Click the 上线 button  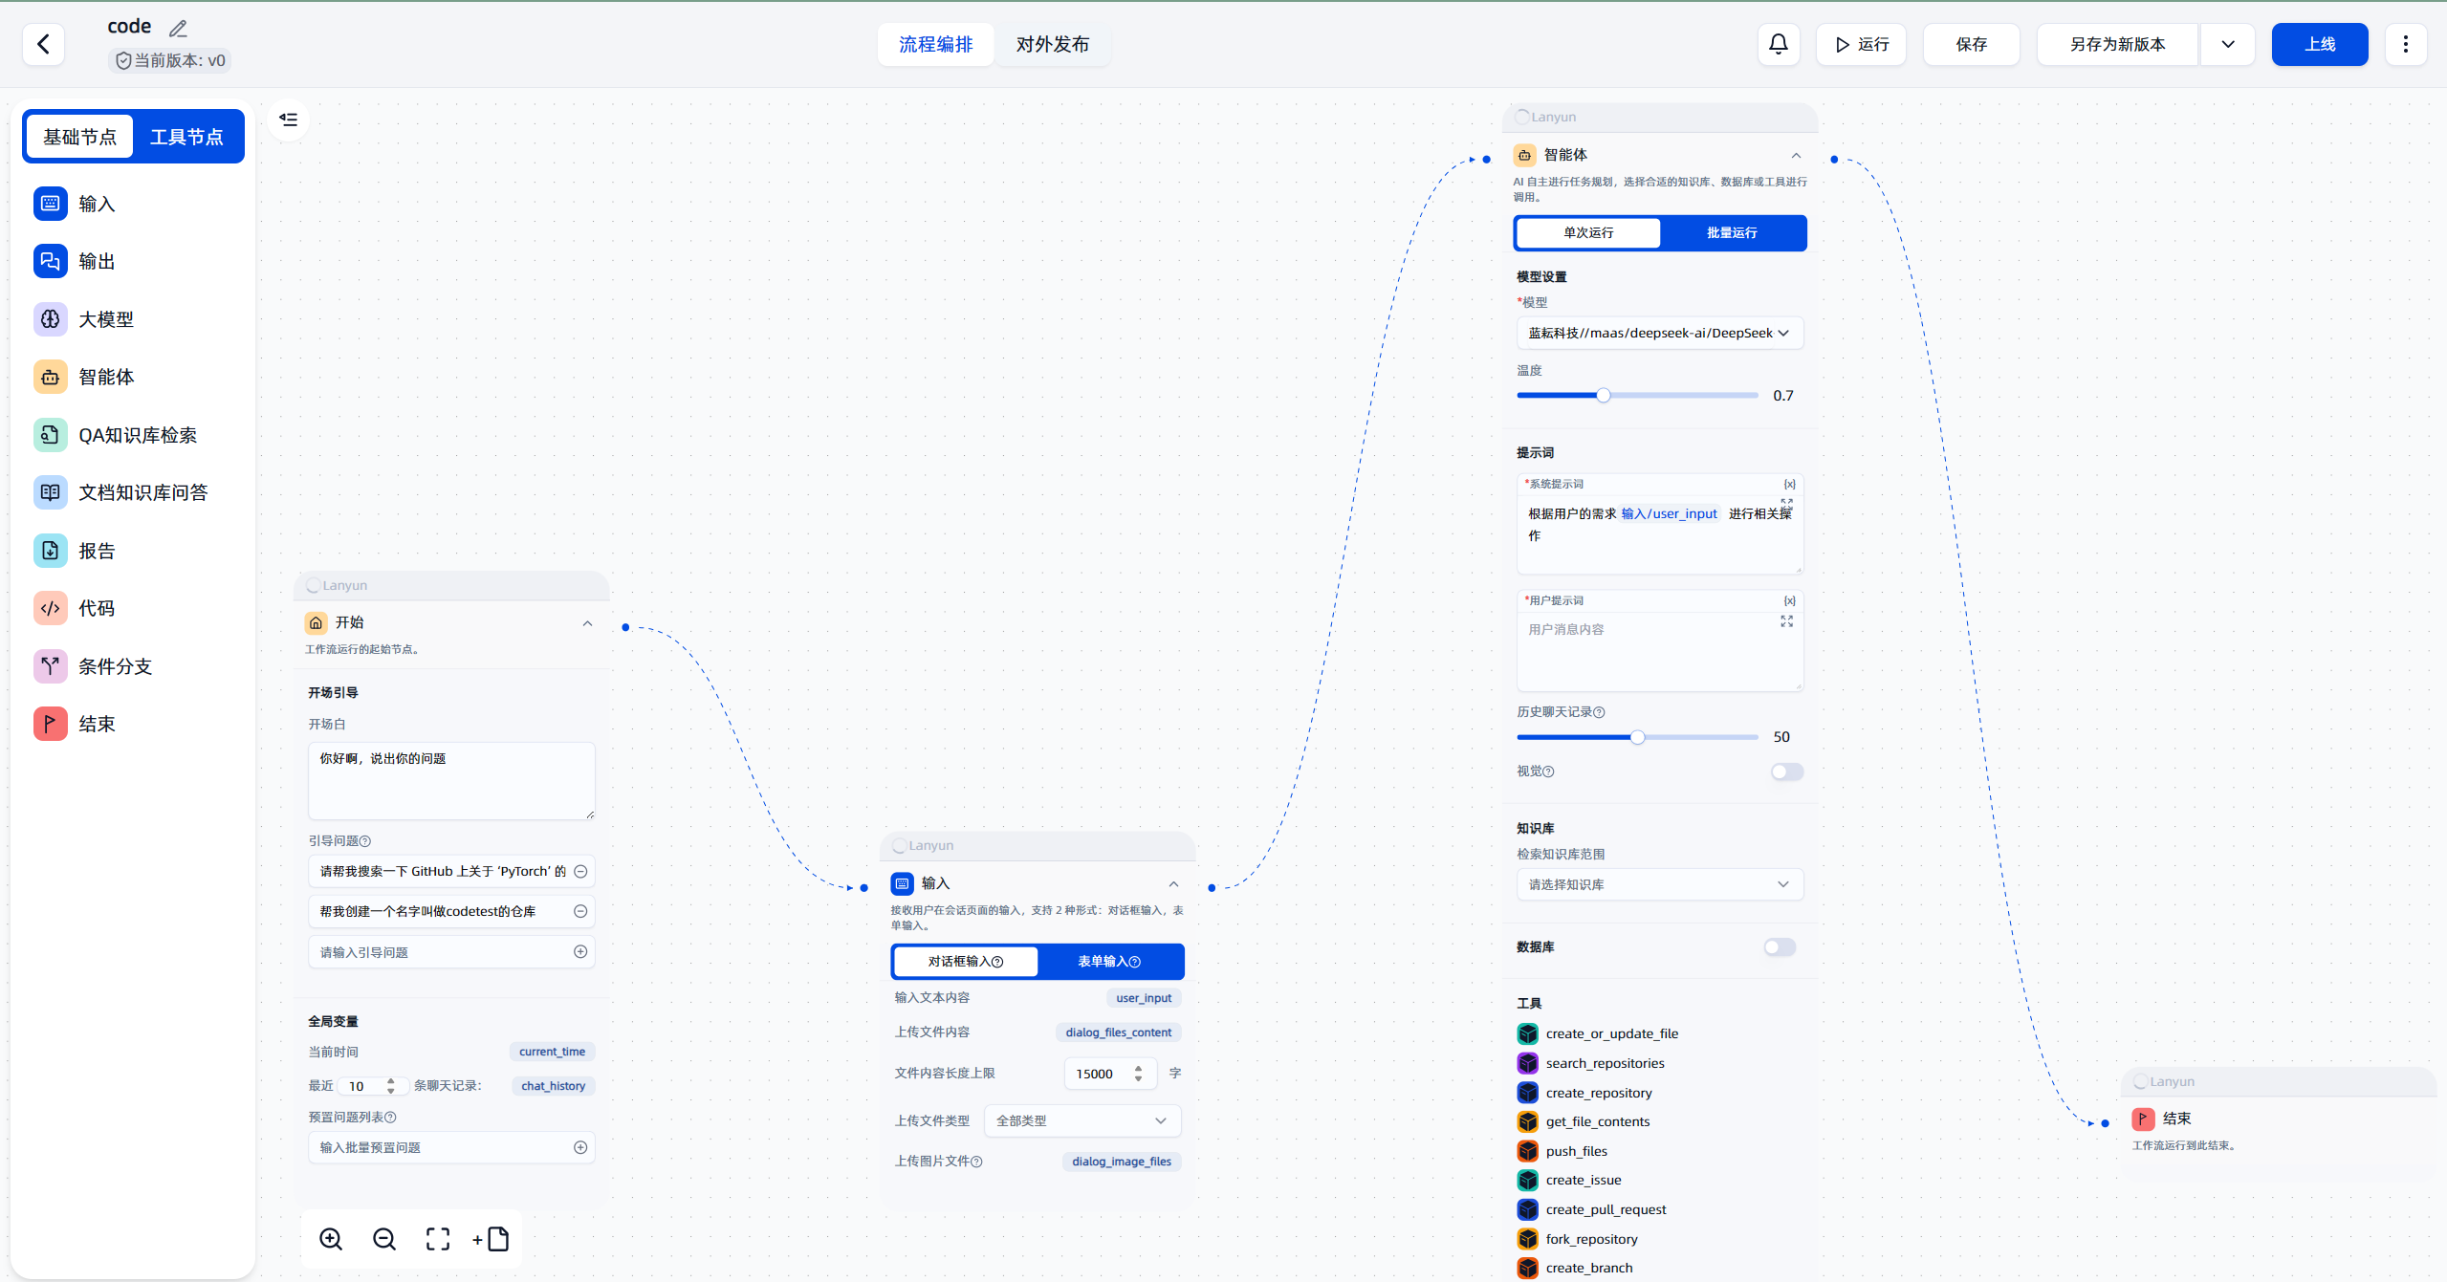[2319, 44]
